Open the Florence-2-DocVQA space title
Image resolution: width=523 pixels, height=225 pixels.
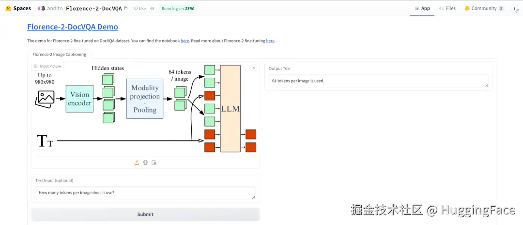[94, 8]
